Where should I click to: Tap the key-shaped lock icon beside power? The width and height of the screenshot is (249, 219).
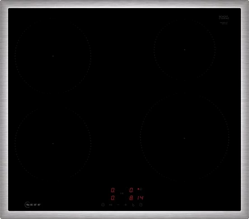click(111, 205)
